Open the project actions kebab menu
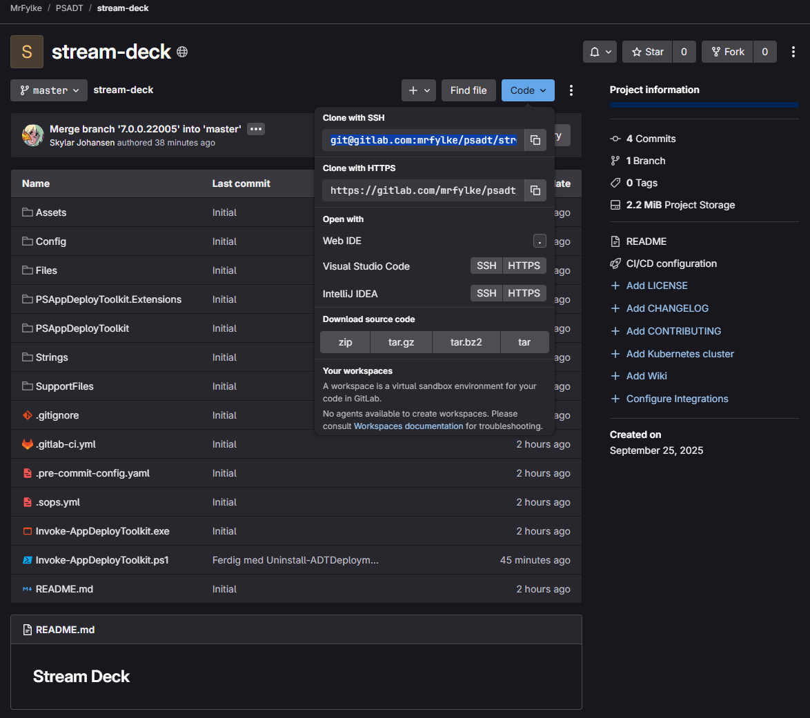810x718 pixels. click(x=793, y=52)
